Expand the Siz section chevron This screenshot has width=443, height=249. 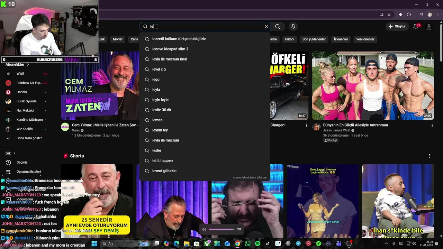14,153
